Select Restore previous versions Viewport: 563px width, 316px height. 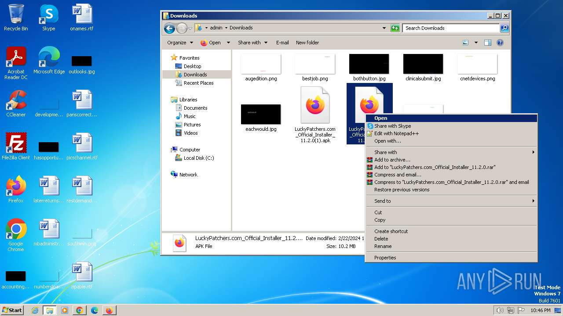(x=451, y=190)
